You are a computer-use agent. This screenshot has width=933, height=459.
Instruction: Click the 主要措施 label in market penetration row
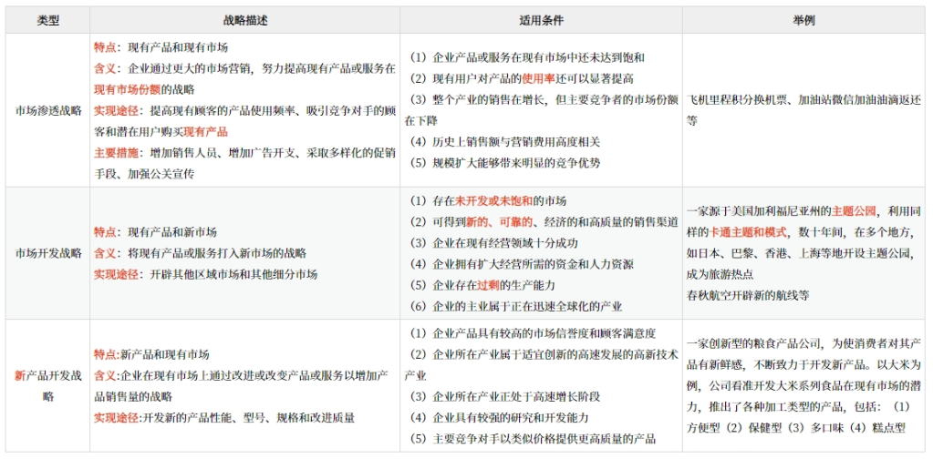(115, 152)
